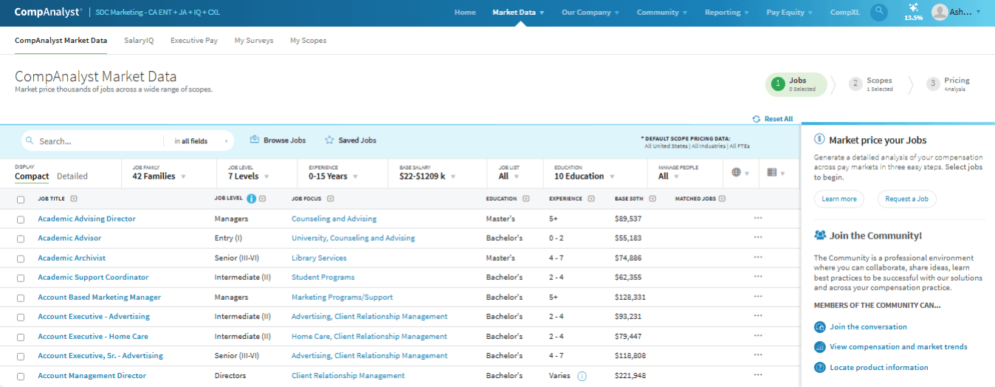
Task: Go to step 2 Scopes
Action: (871, 84)
